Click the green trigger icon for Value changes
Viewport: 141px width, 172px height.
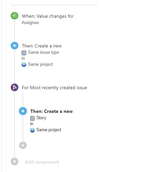point(14,16)
